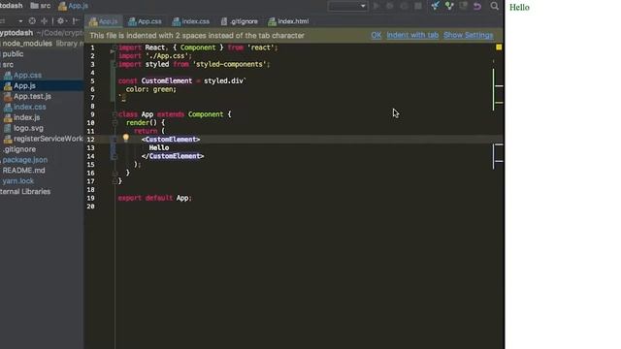Open the VCS Show History icon
The image size is (621, 349).
point(463,6)
